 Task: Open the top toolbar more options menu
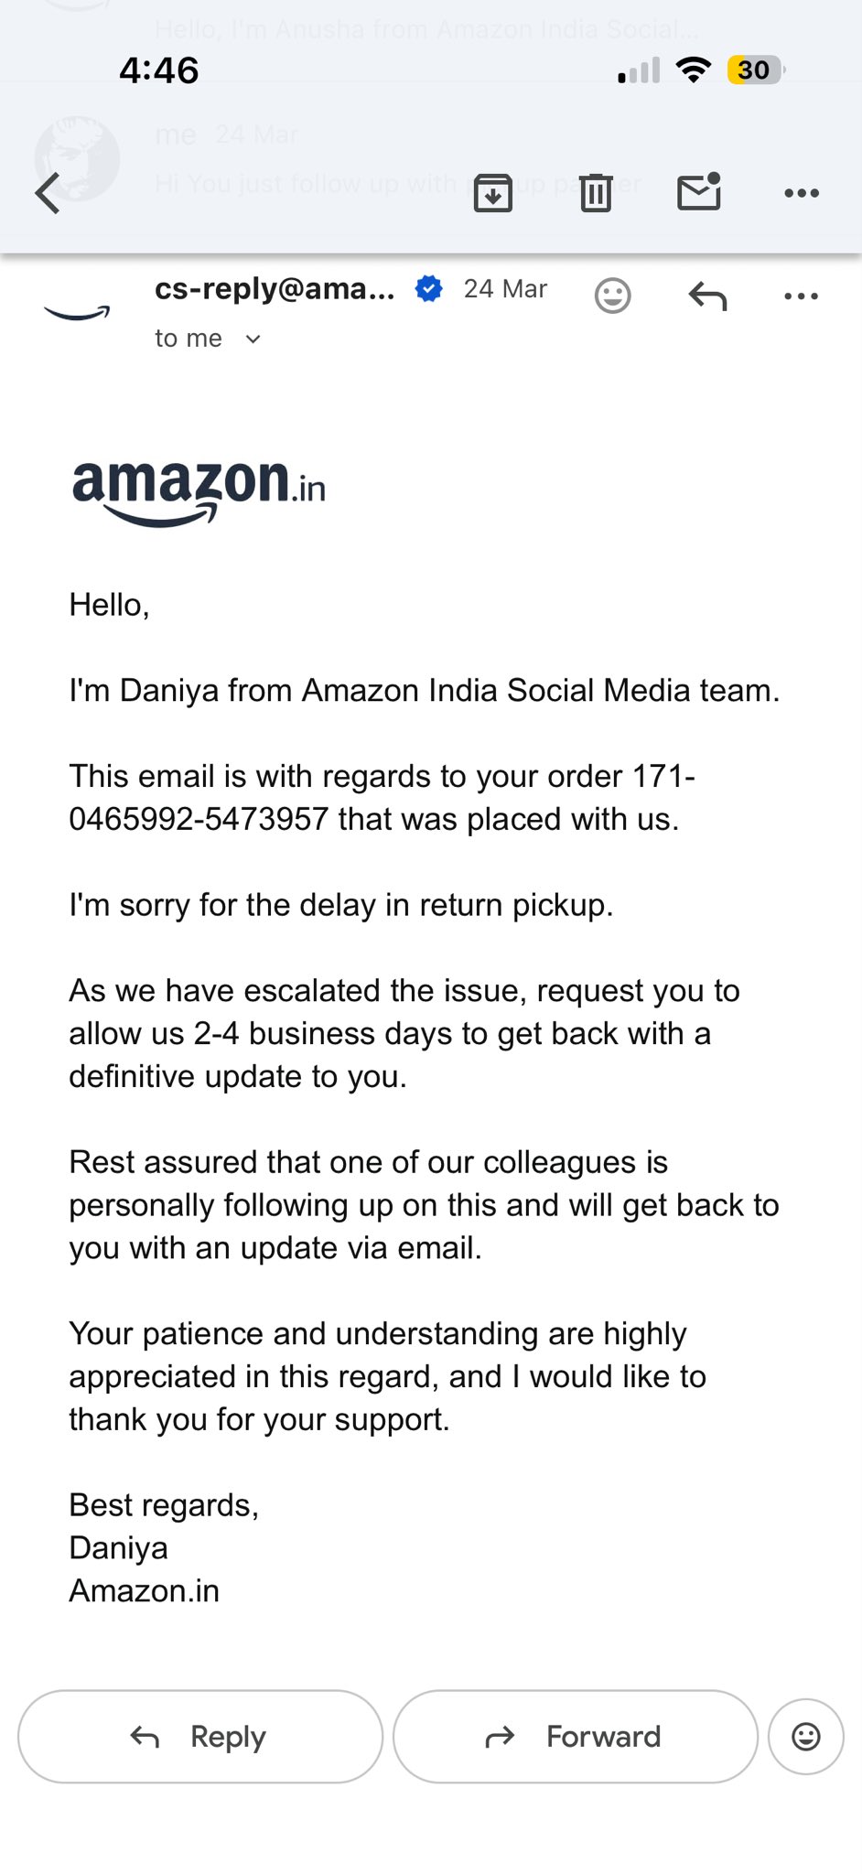point(802,193)
